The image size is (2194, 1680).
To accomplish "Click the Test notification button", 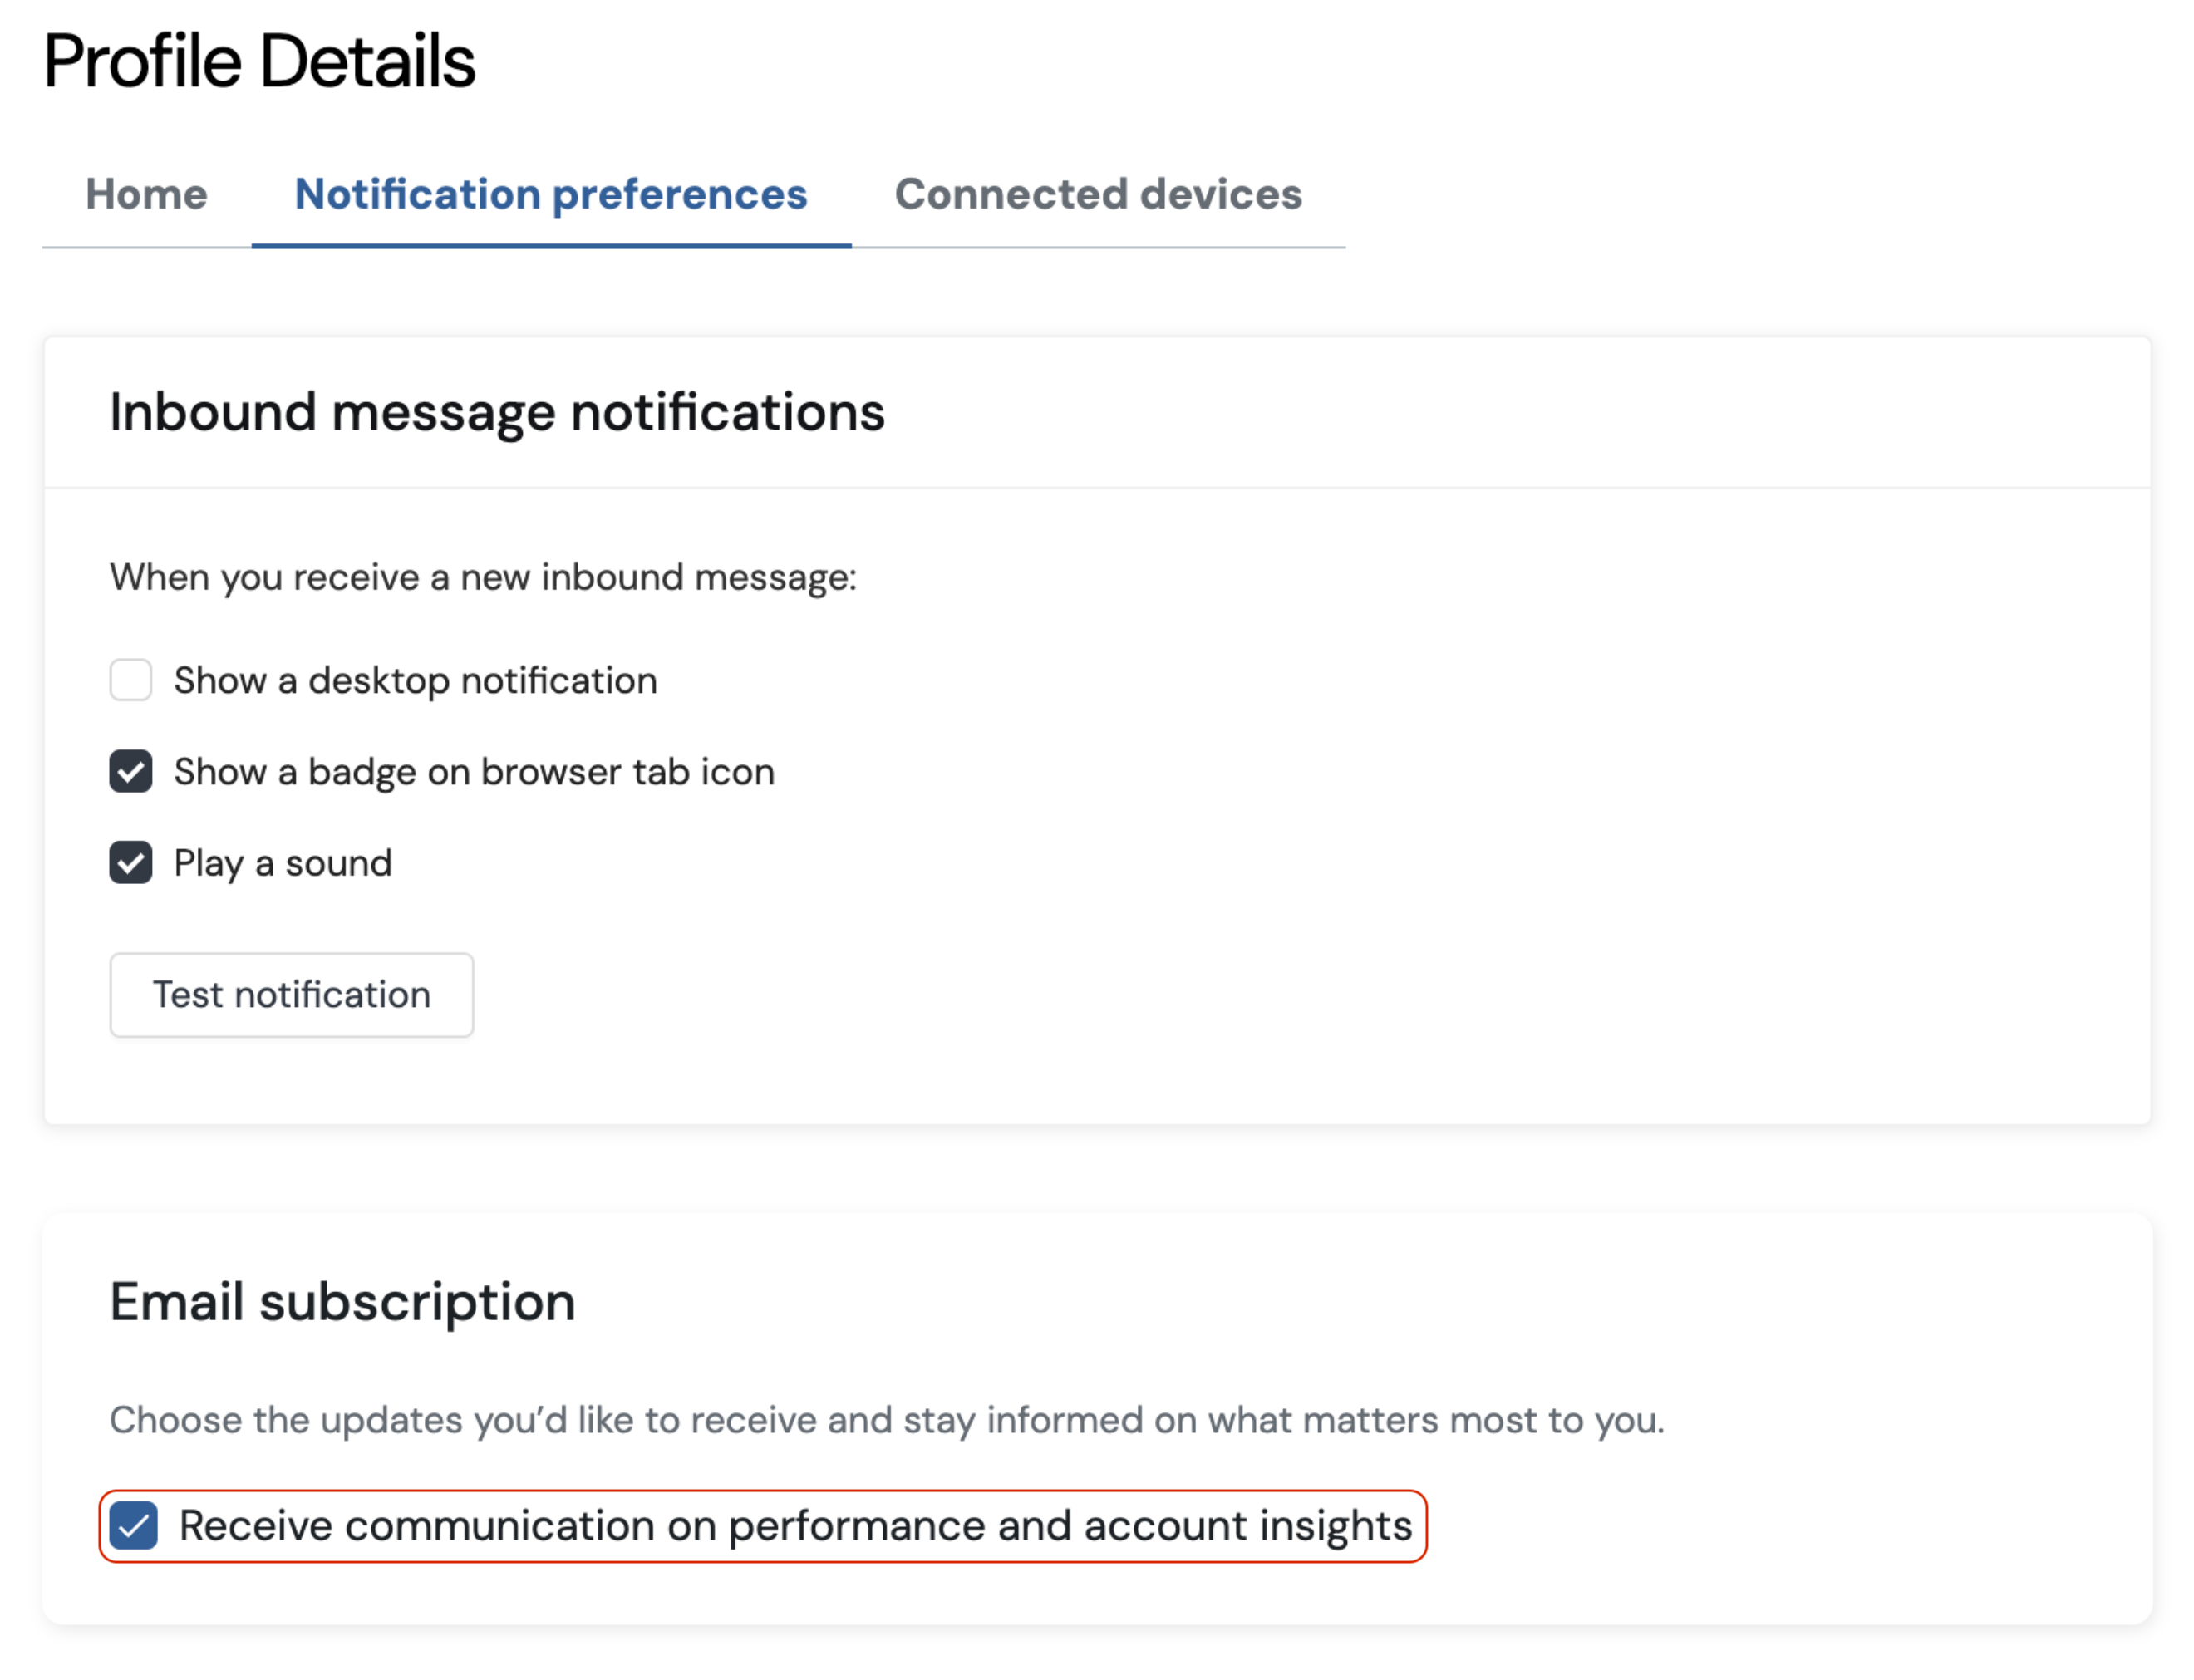I will pos(291,994).
